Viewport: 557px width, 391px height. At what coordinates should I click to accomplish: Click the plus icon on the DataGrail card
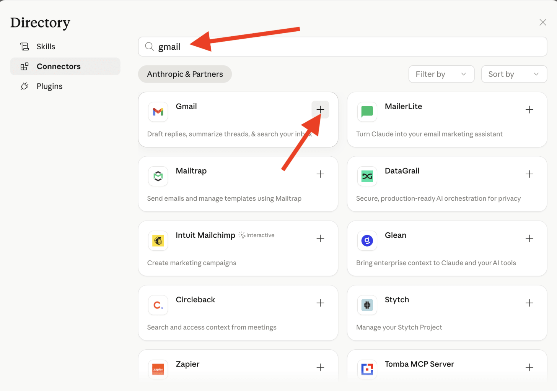(x=529, y=174)
